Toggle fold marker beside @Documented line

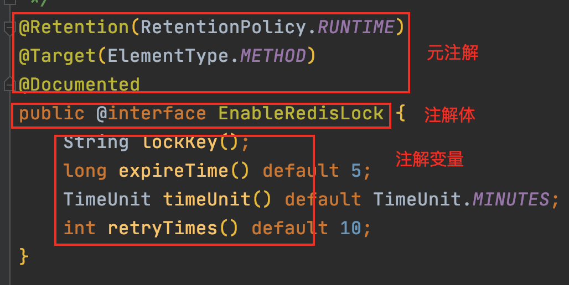[9, 85]
